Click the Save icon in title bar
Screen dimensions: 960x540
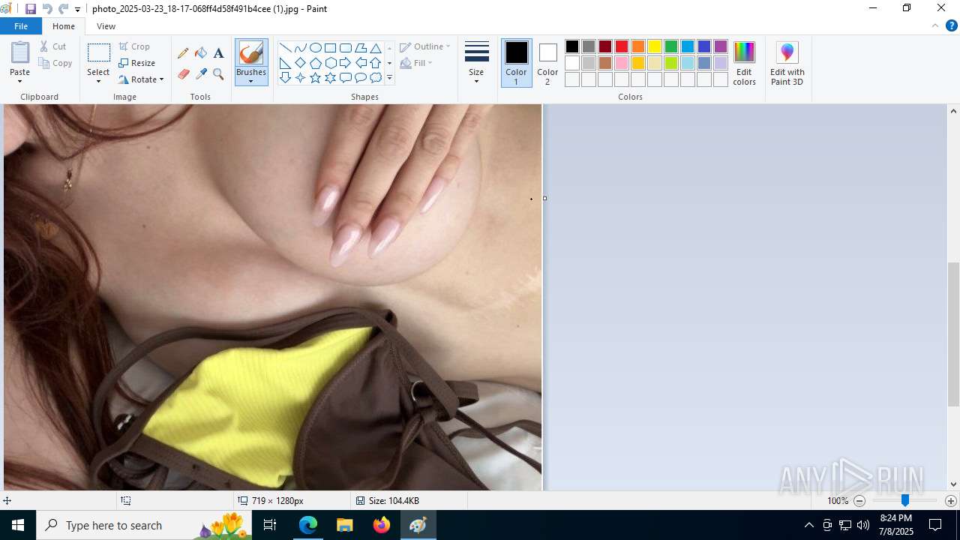coord(31,9)
